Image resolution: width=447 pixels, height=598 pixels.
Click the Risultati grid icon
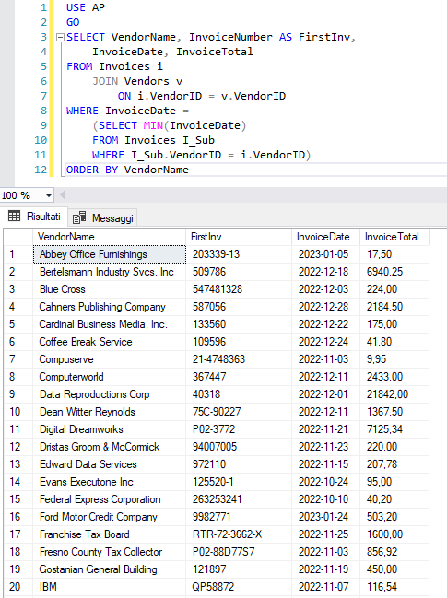15,217
